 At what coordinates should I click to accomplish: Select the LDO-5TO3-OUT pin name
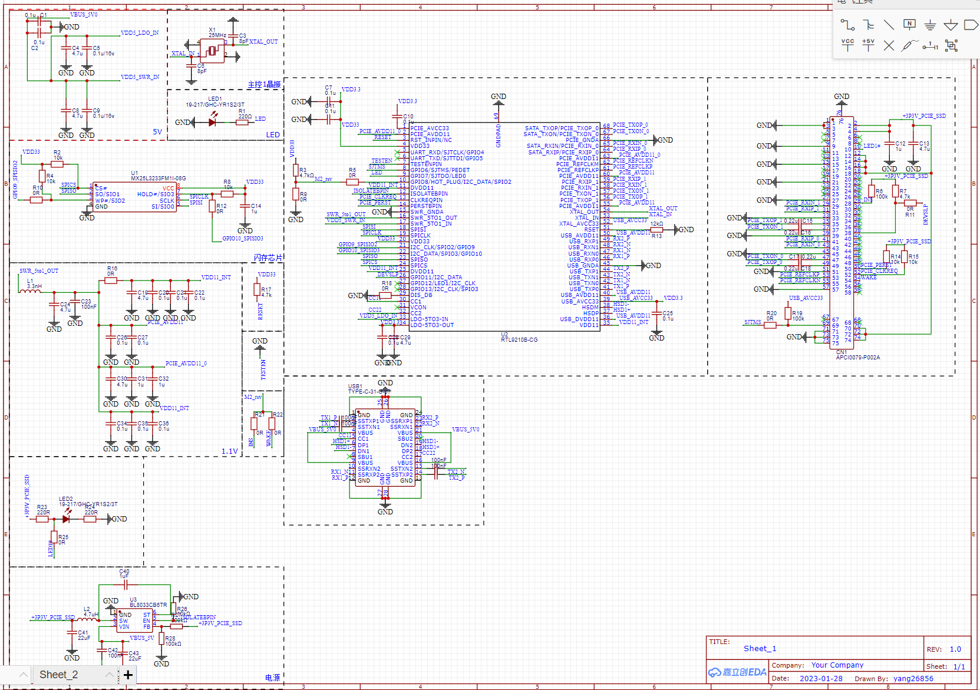pyautogui.click(x=432, y=325)
